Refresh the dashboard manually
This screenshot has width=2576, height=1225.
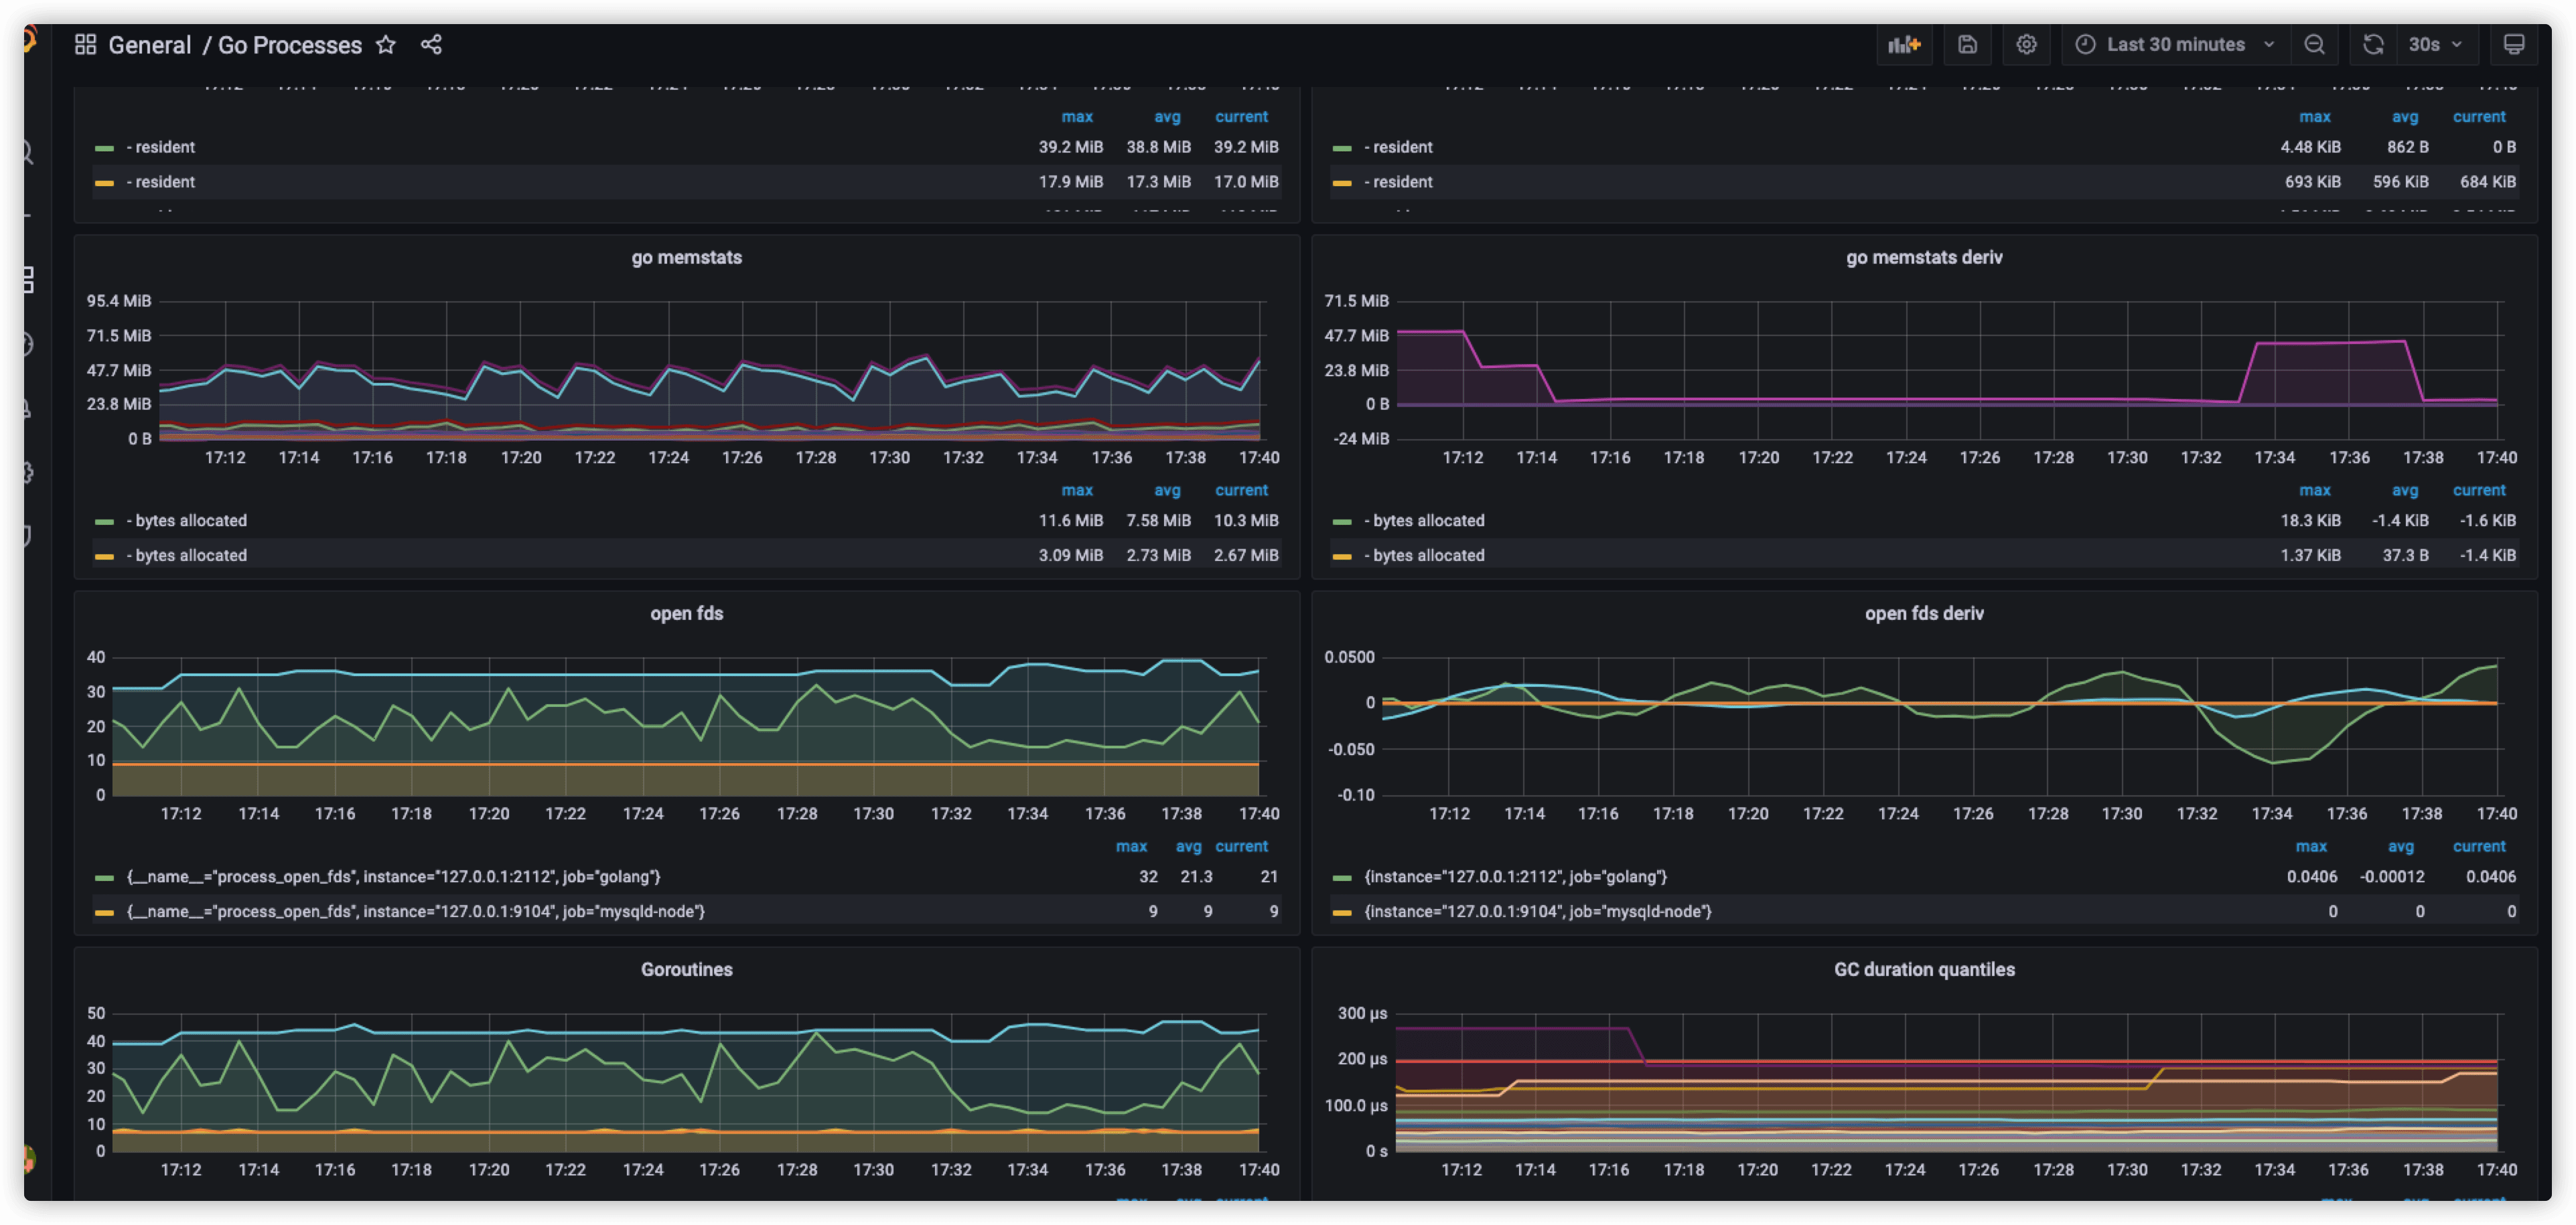2372,44
